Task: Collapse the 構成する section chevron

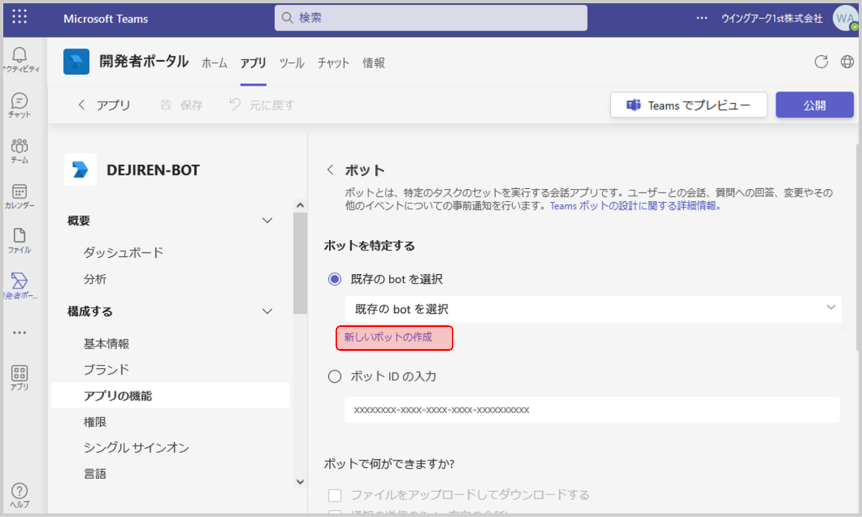Action: click(x=267, y=311)
